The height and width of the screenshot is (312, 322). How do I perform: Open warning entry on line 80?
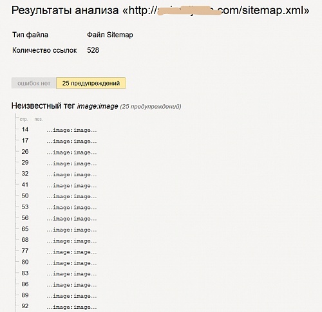click(x=59, y=262)
